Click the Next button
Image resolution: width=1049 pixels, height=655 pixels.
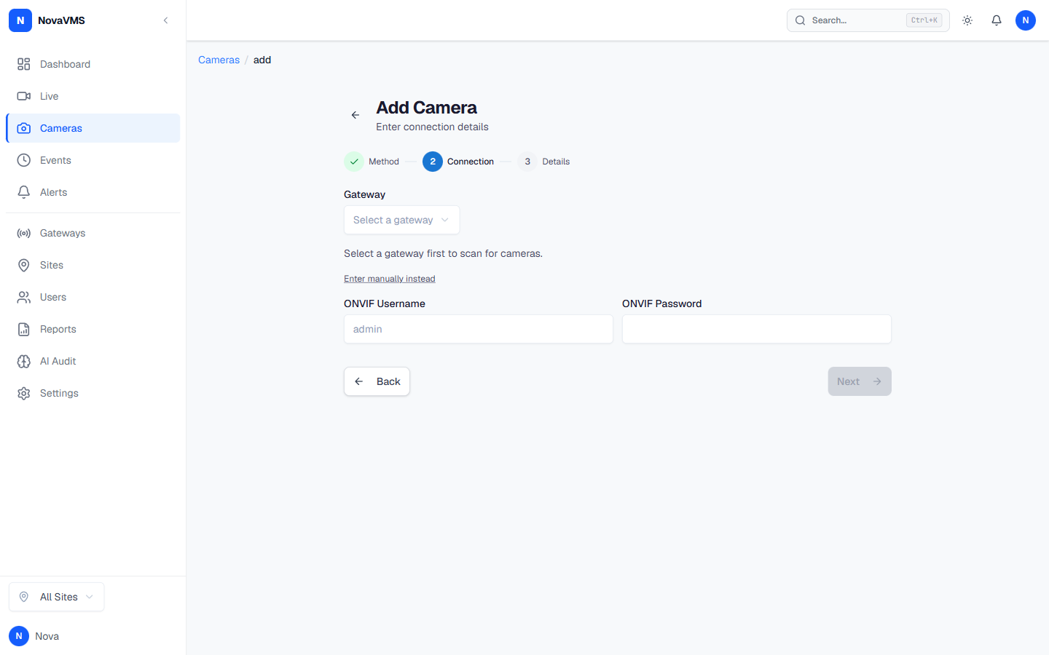[x=860, y=381]
